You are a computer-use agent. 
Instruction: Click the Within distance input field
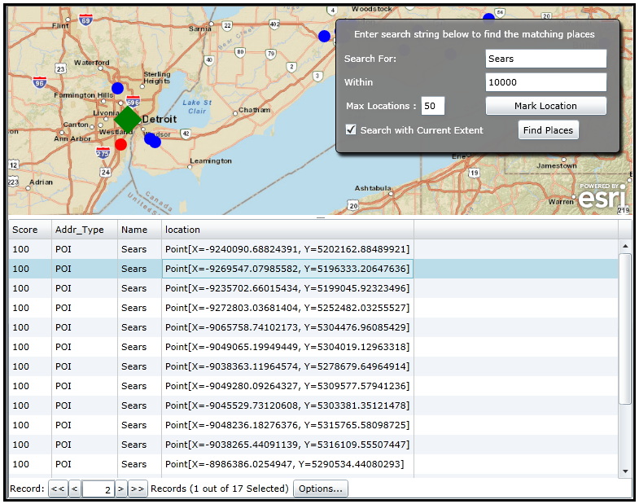[545, 82]
